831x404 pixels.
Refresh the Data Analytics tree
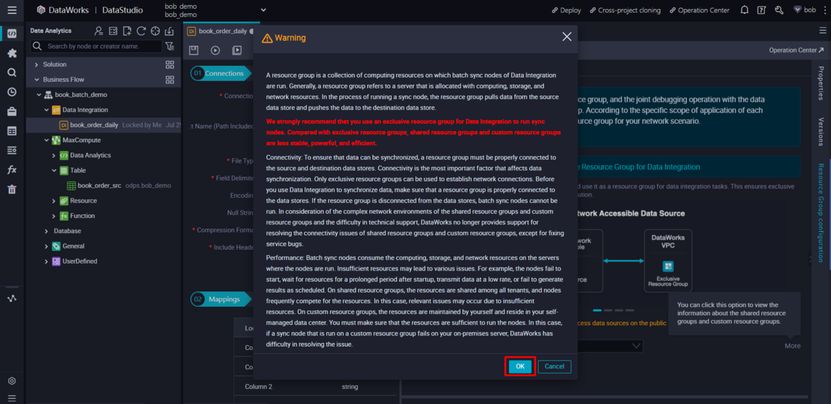click(x=141, y=31)
